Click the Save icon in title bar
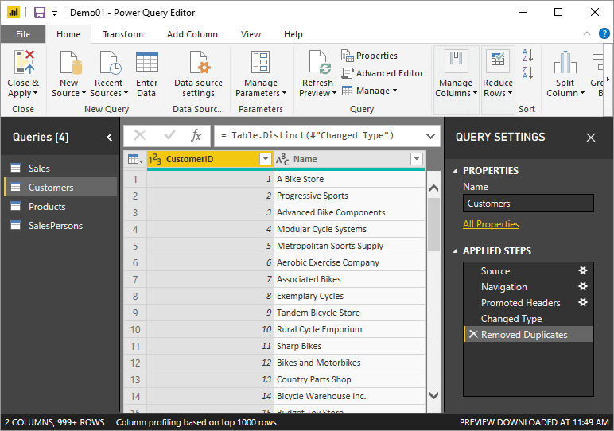This screenshot has width=614, height=431. [x=40, y=13]
